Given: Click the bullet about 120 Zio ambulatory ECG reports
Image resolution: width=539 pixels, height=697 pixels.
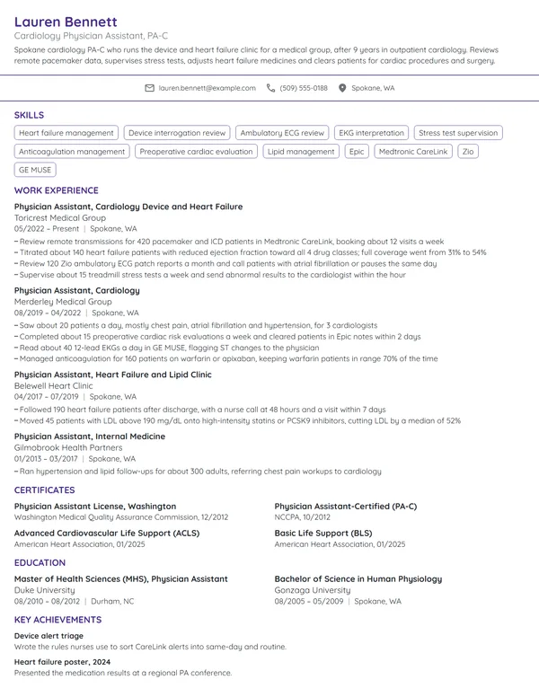Looking at the screenshot, I should point(225,263).
